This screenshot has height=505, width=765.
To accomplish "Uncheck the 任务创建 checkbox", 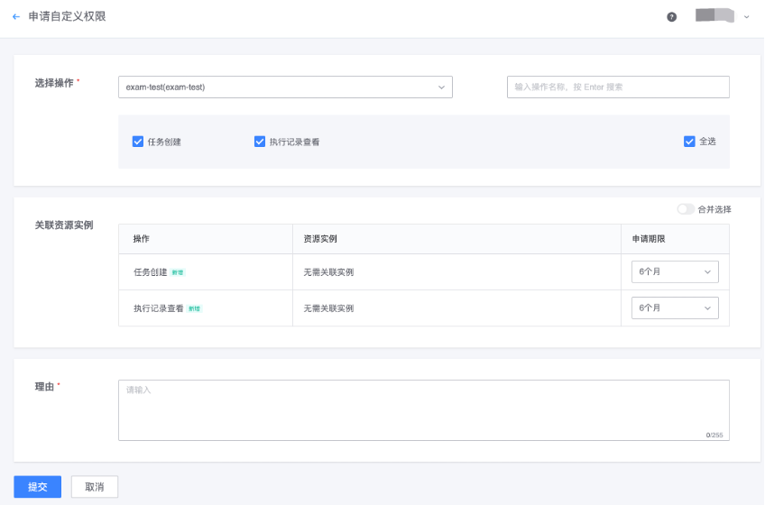I will pyautogui.click(x=138, y=142).
